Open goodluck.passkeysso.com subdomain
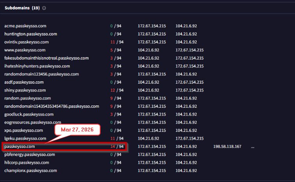Viewport: 295px width, 182px height. click(x=29, y=114)
